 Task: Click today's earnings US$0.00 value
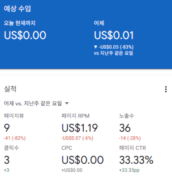[25, 35]
